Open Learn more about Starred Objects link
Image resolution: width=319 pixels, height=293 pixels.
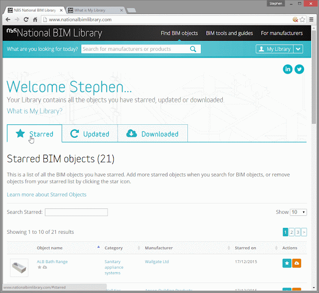coord(46,195)
